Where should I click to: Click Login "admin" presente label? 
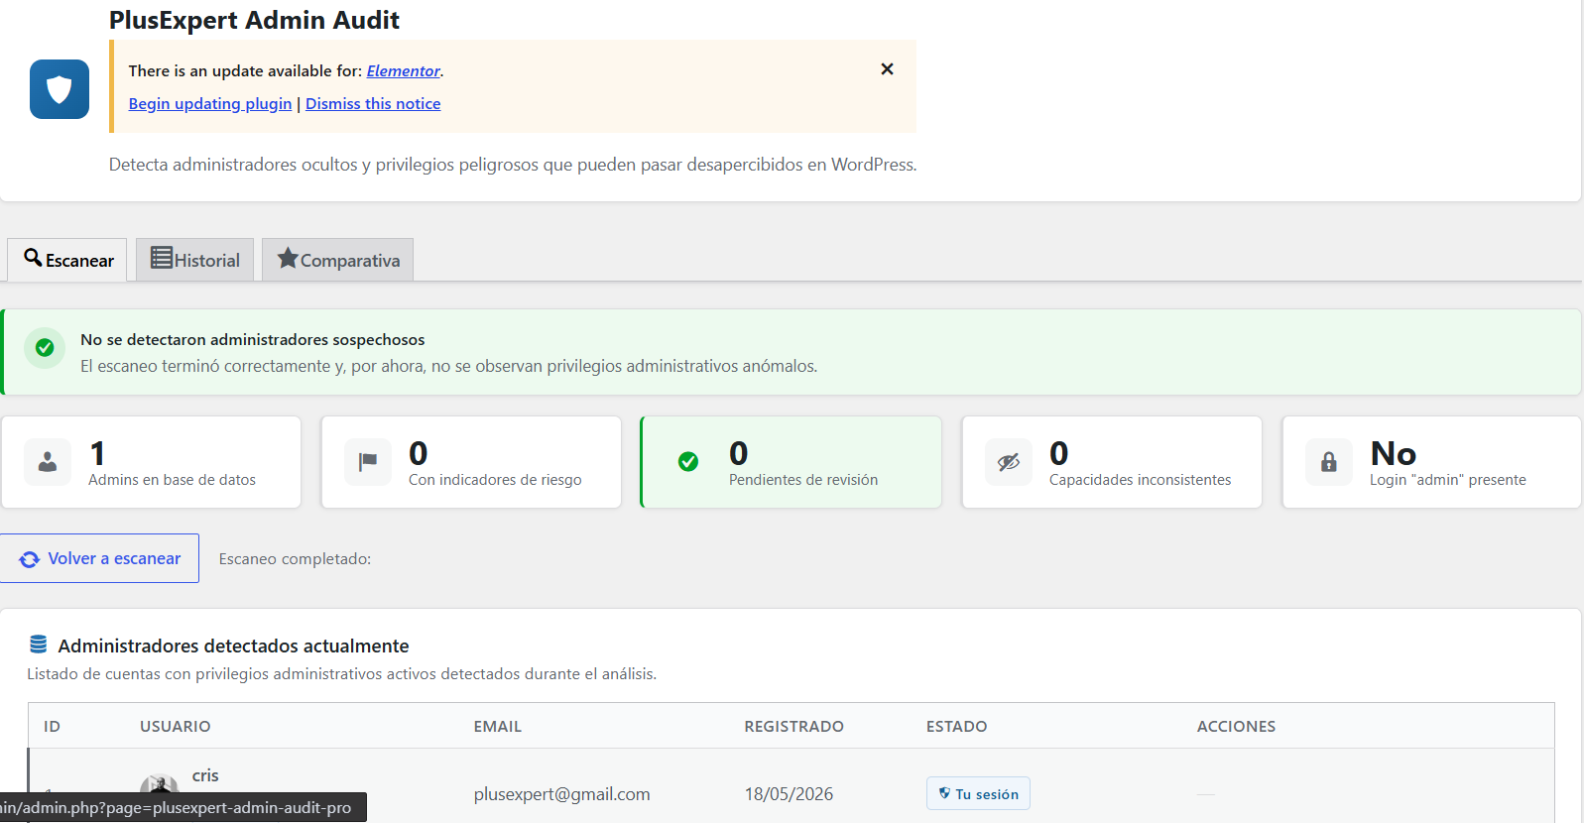click(1448, 480)
